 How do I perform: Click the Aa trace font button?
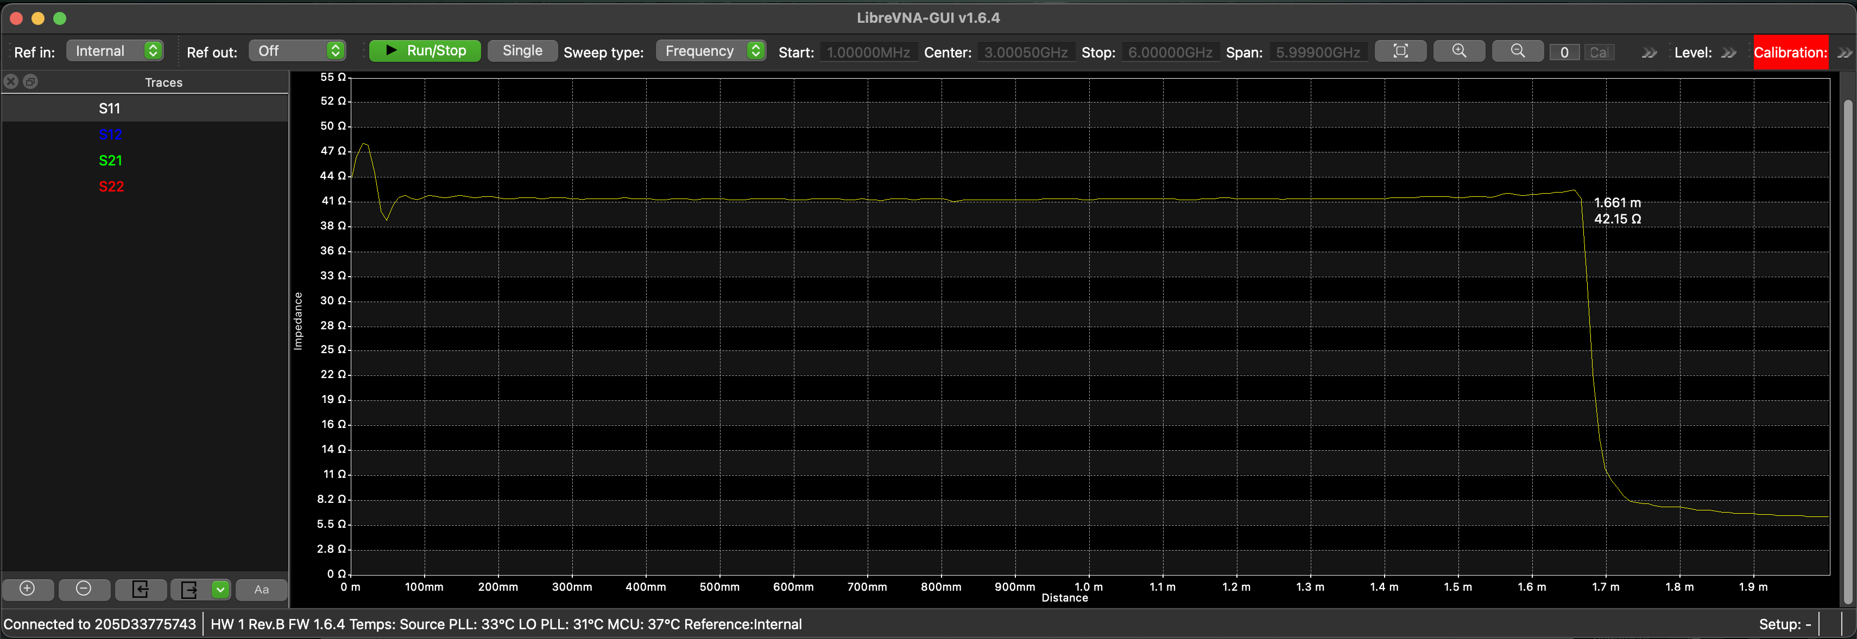pyautogui.click(x=261, y=589)
